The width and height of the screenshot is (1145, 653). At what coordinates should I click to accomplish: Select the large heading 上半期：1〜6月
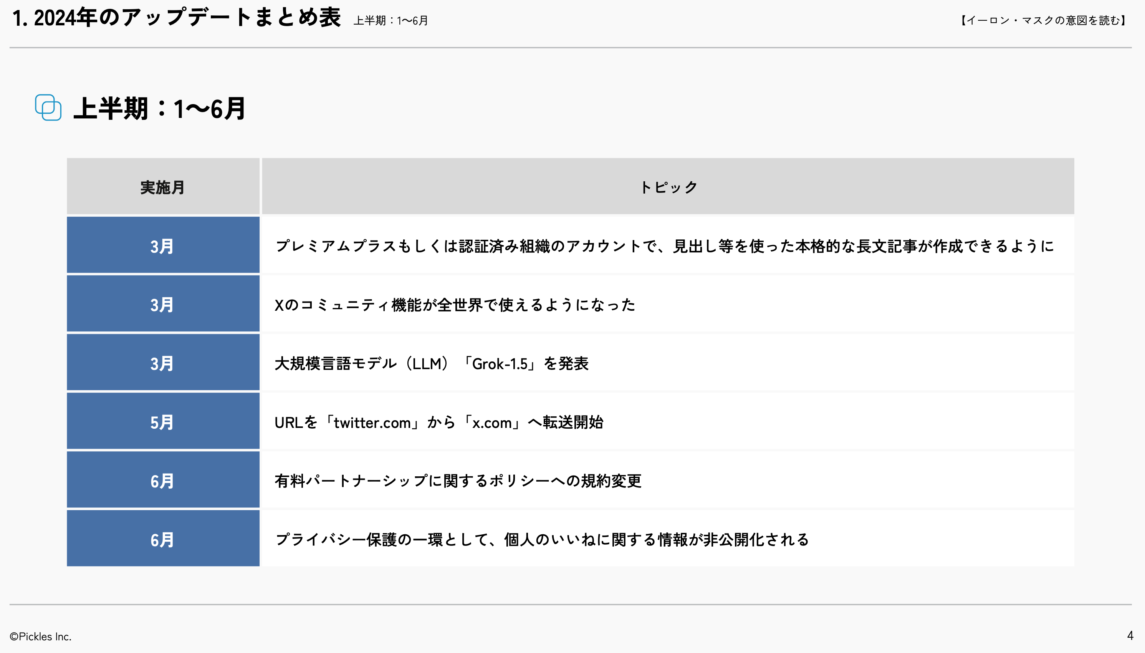coord(160,109)
